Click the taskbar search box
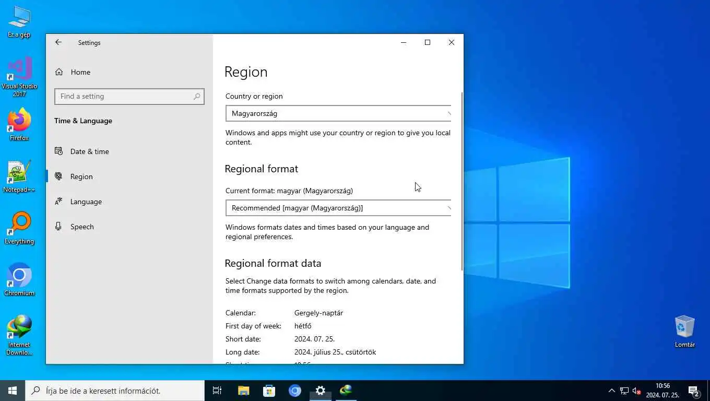710x401 pixels. (x=115, y=391)
